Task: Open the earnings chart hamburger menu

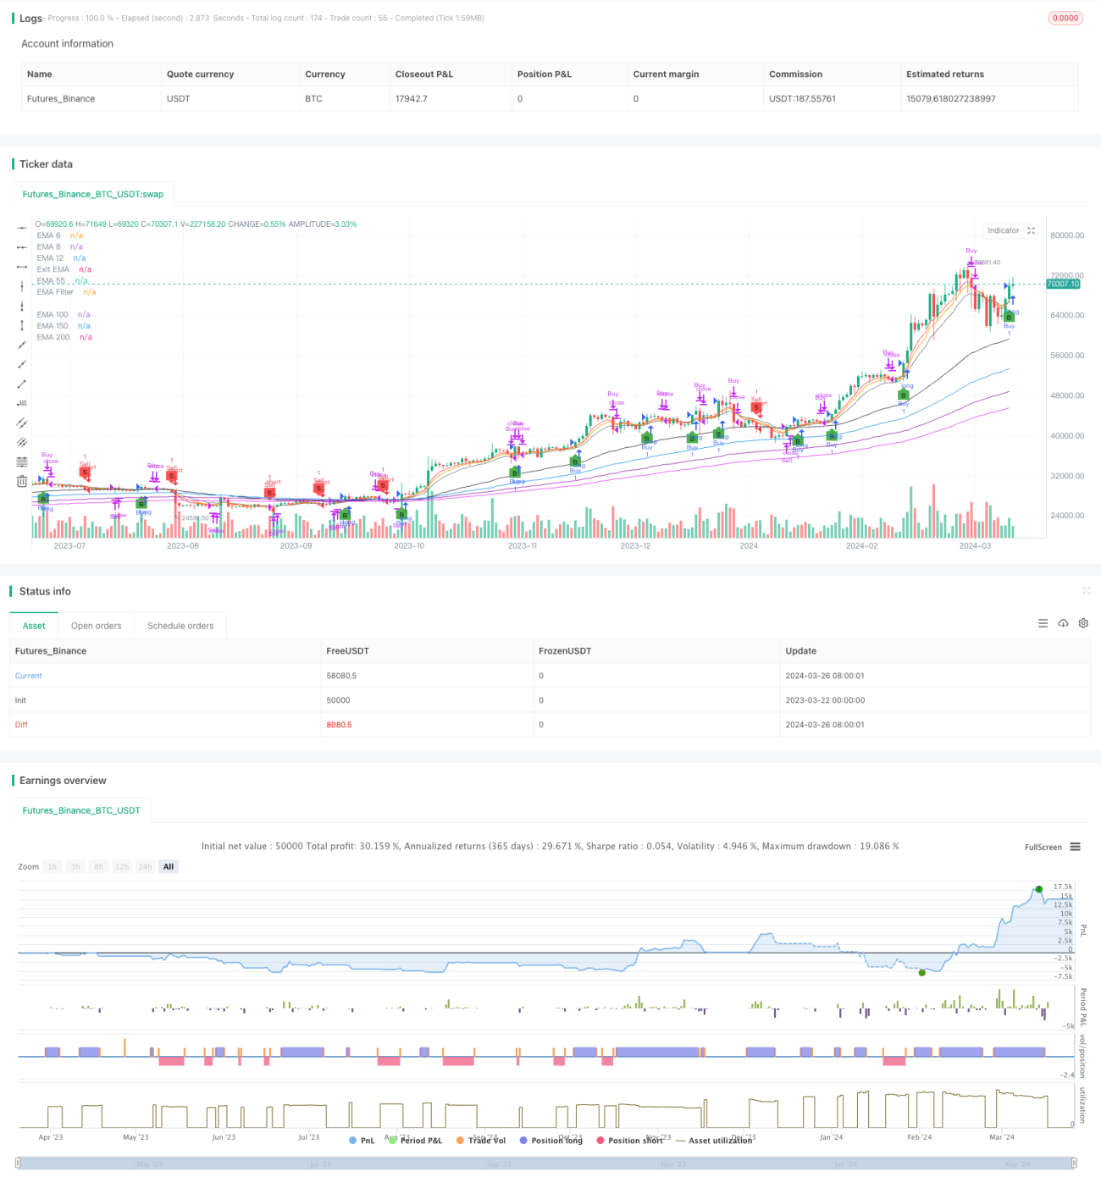Action: click(x=1076, y=847)
